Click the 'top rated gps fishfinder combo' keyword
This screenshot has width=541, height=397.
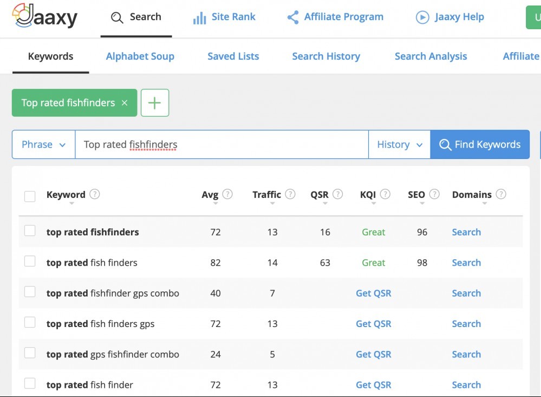pos(113,355)
